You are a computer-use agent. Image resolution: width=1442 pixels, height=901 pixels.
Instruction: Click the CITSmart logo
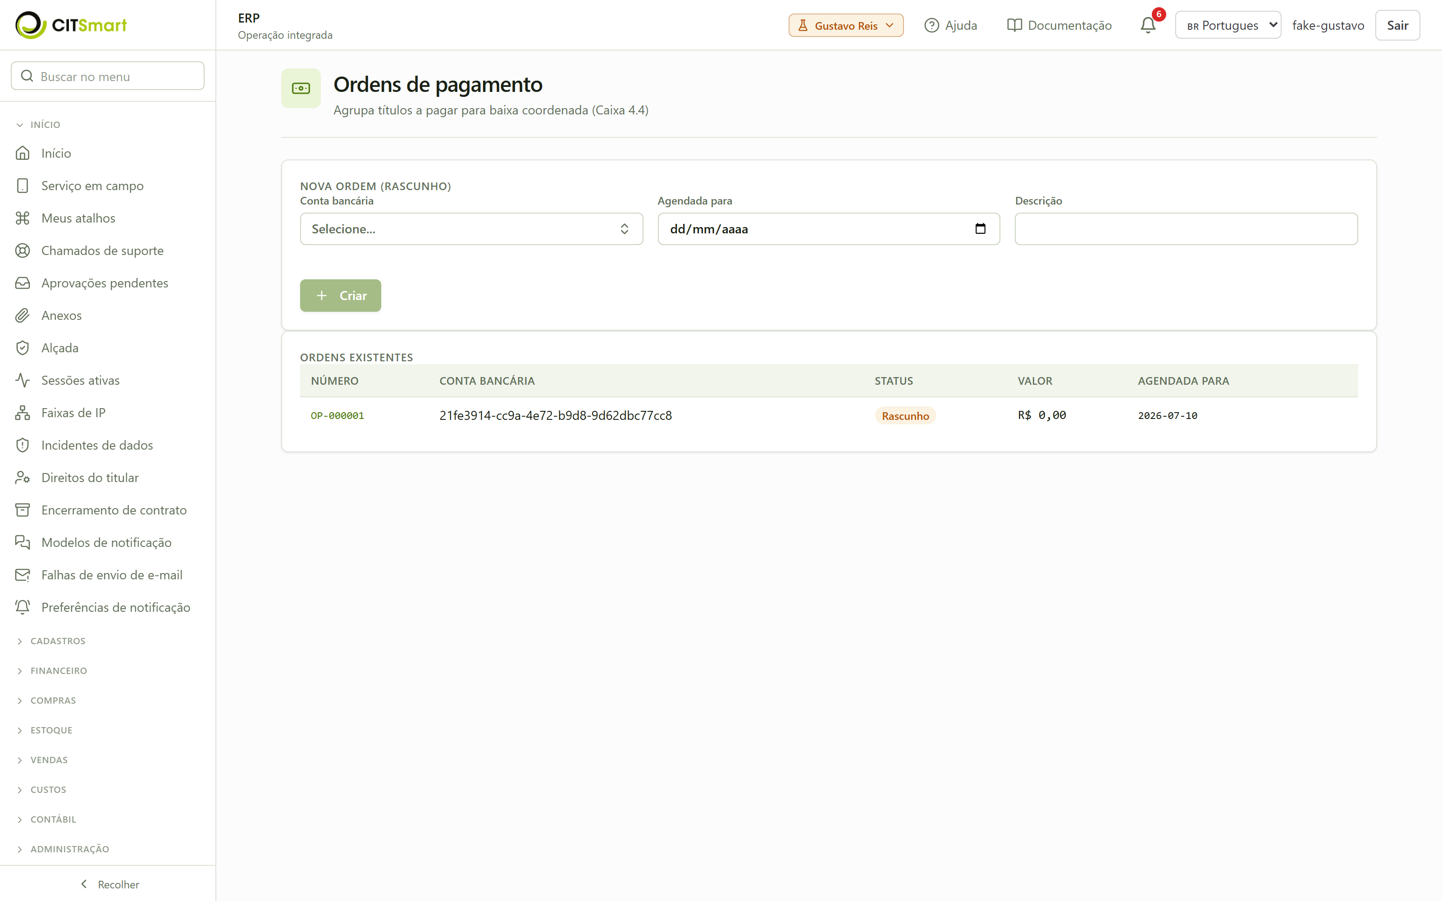coord(71,25)
